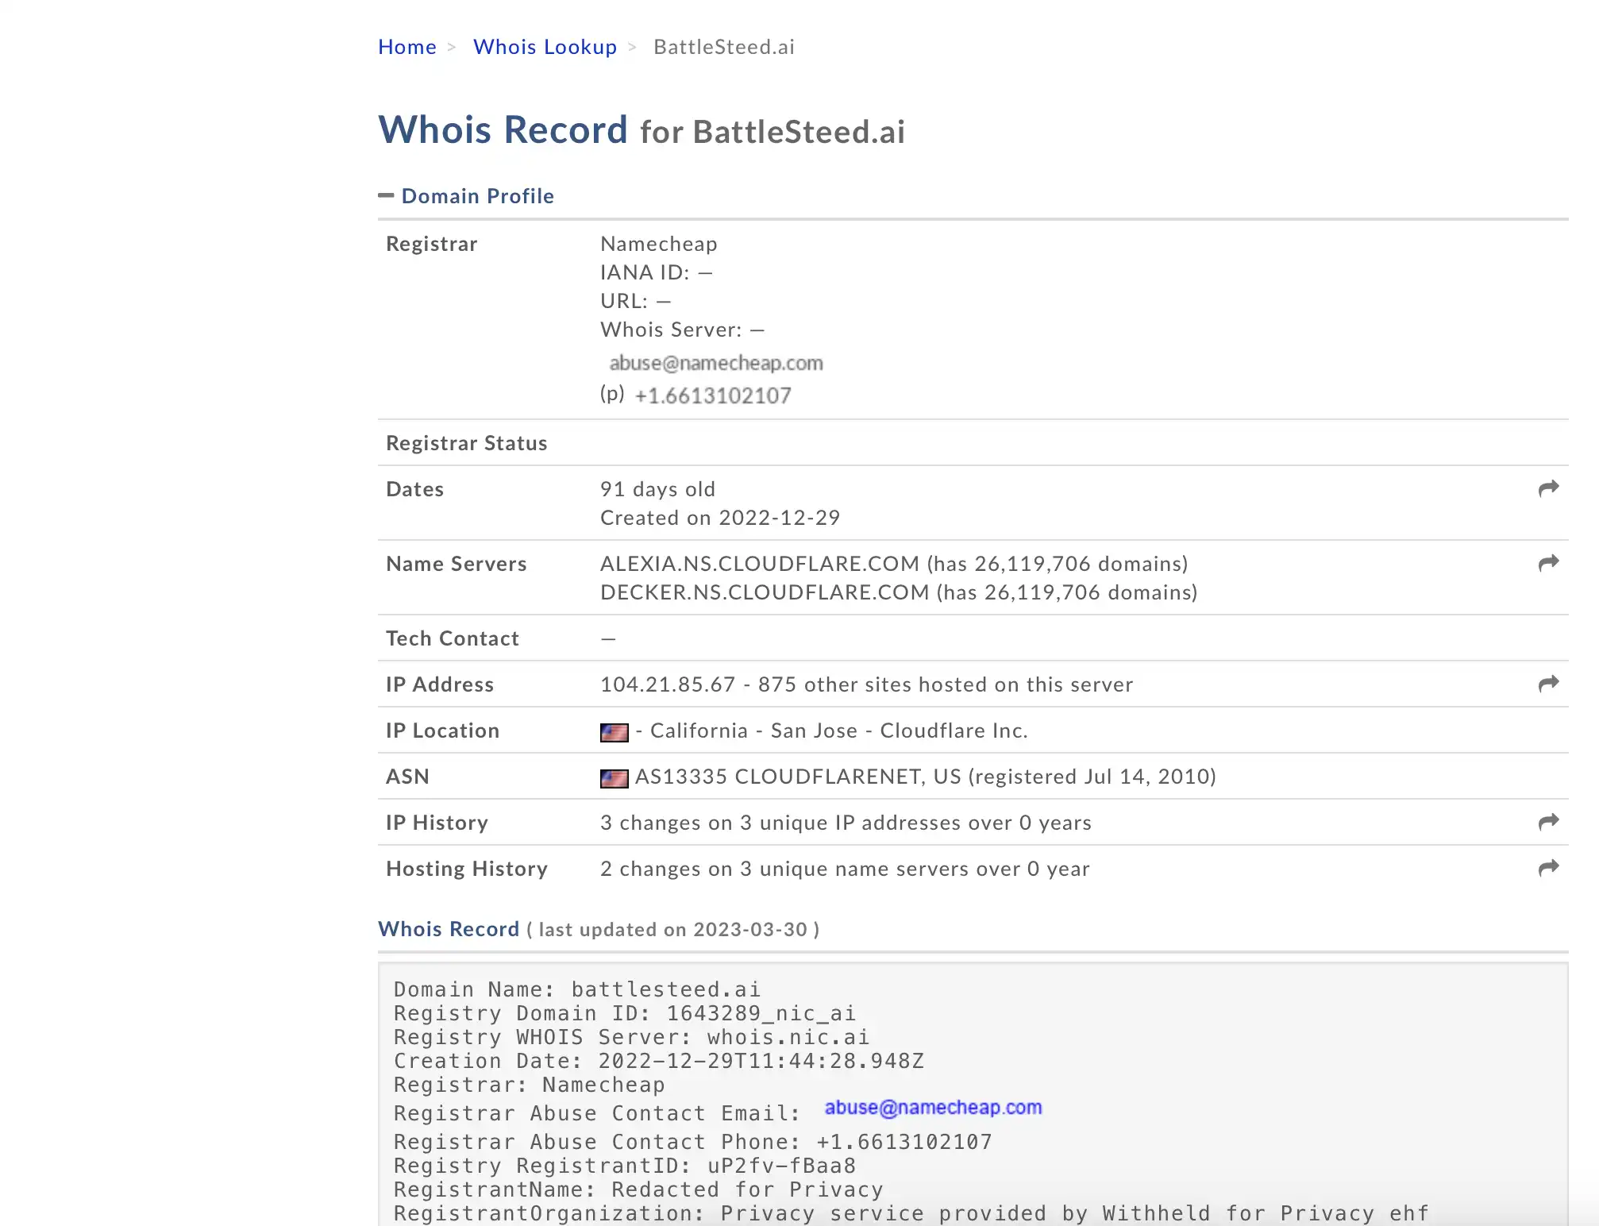The width and height of the screenshot is (1599, 1226).
Task: Open the Home breadcrumb link
Action: [407, 47]
